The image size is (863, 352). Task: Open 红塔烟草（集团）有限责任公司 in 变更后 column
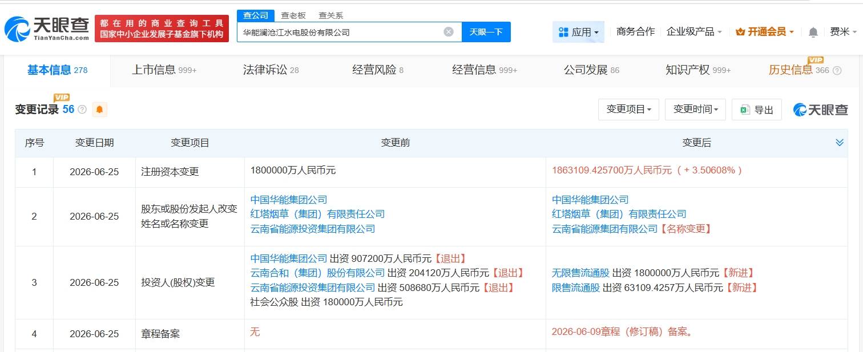(619, 215)
